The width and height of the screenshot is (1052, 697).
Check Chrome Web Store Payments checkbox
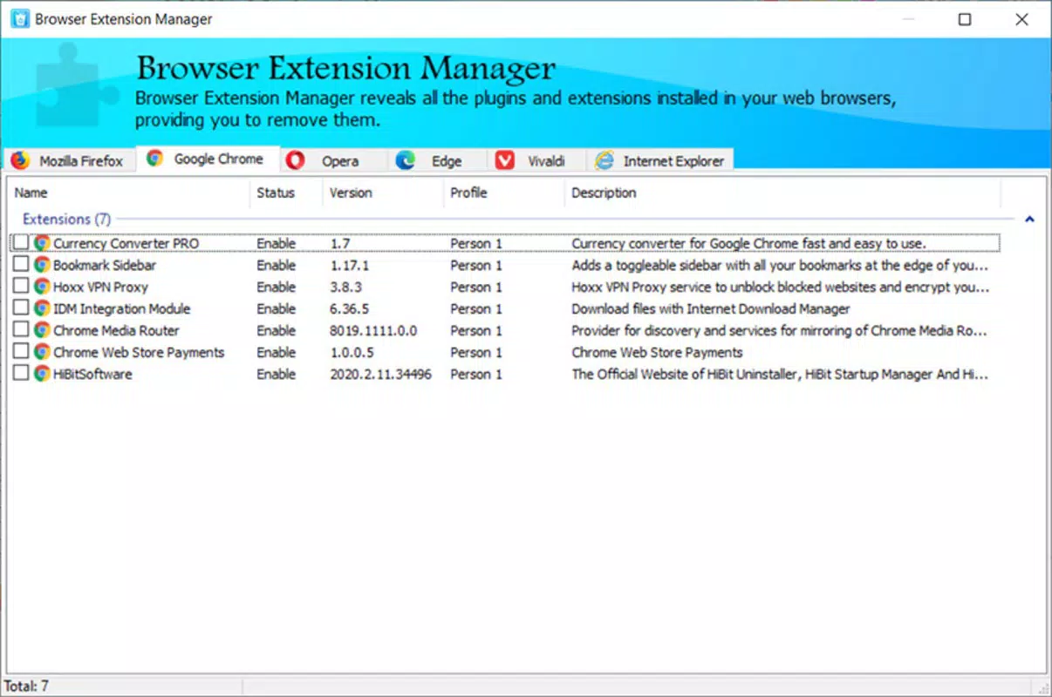[21, 351]
